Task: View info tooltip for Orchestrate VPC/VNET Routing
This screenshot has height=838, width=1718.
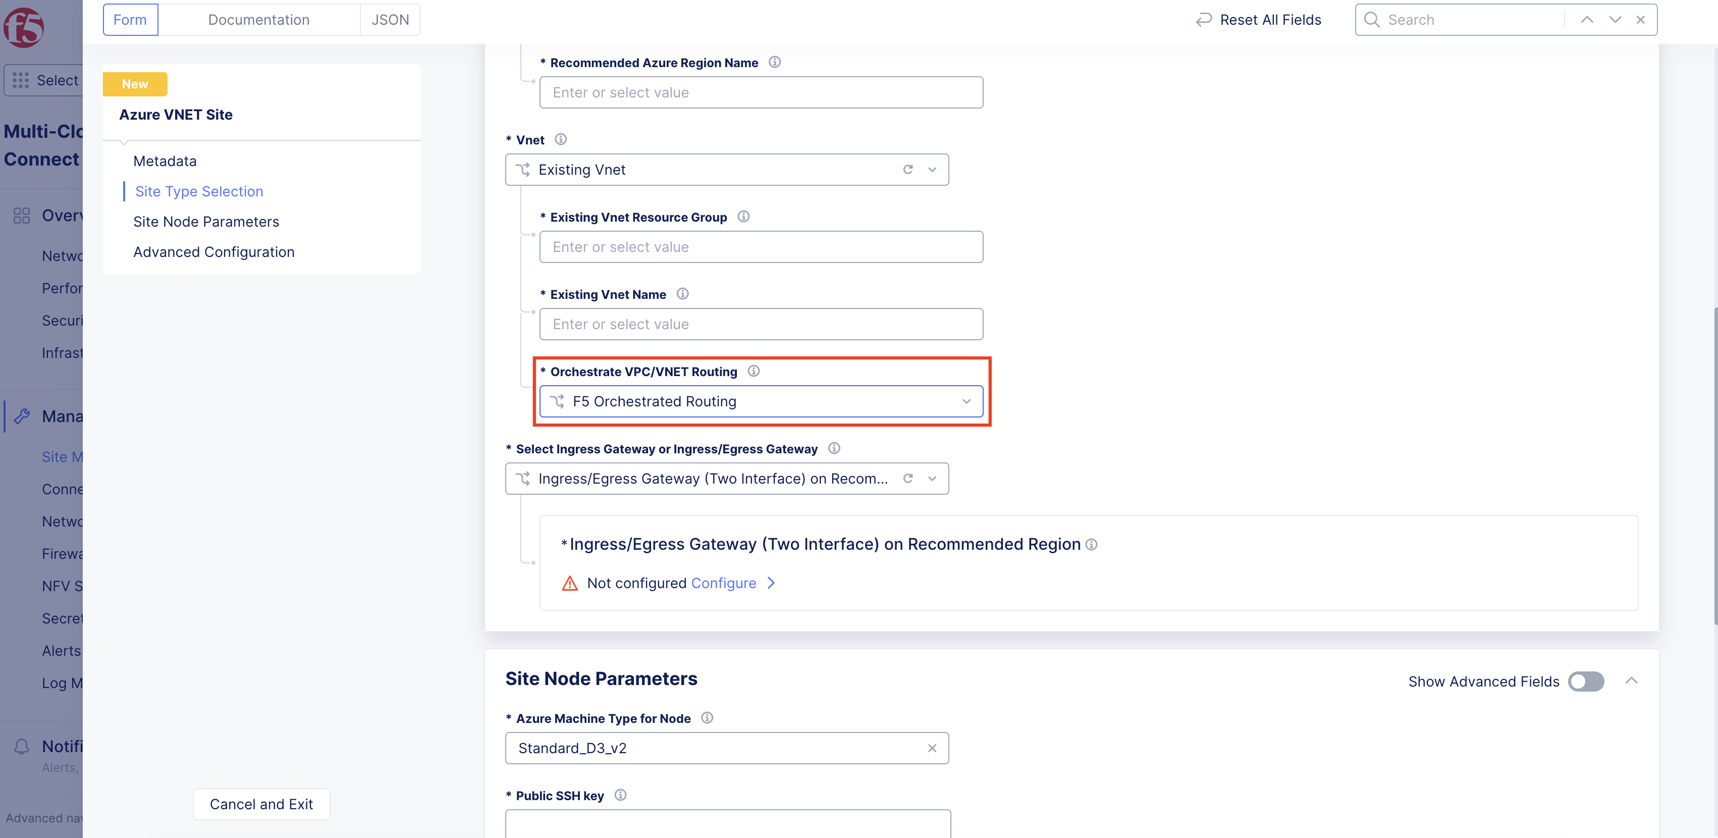Action: (x=754, y=372)
